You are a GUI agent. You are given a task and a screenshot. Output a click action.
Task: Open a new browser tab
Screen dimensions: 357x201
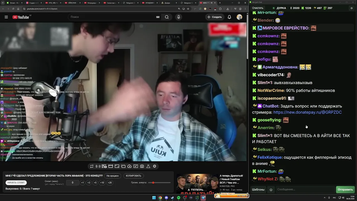click(x=220, y=3)
